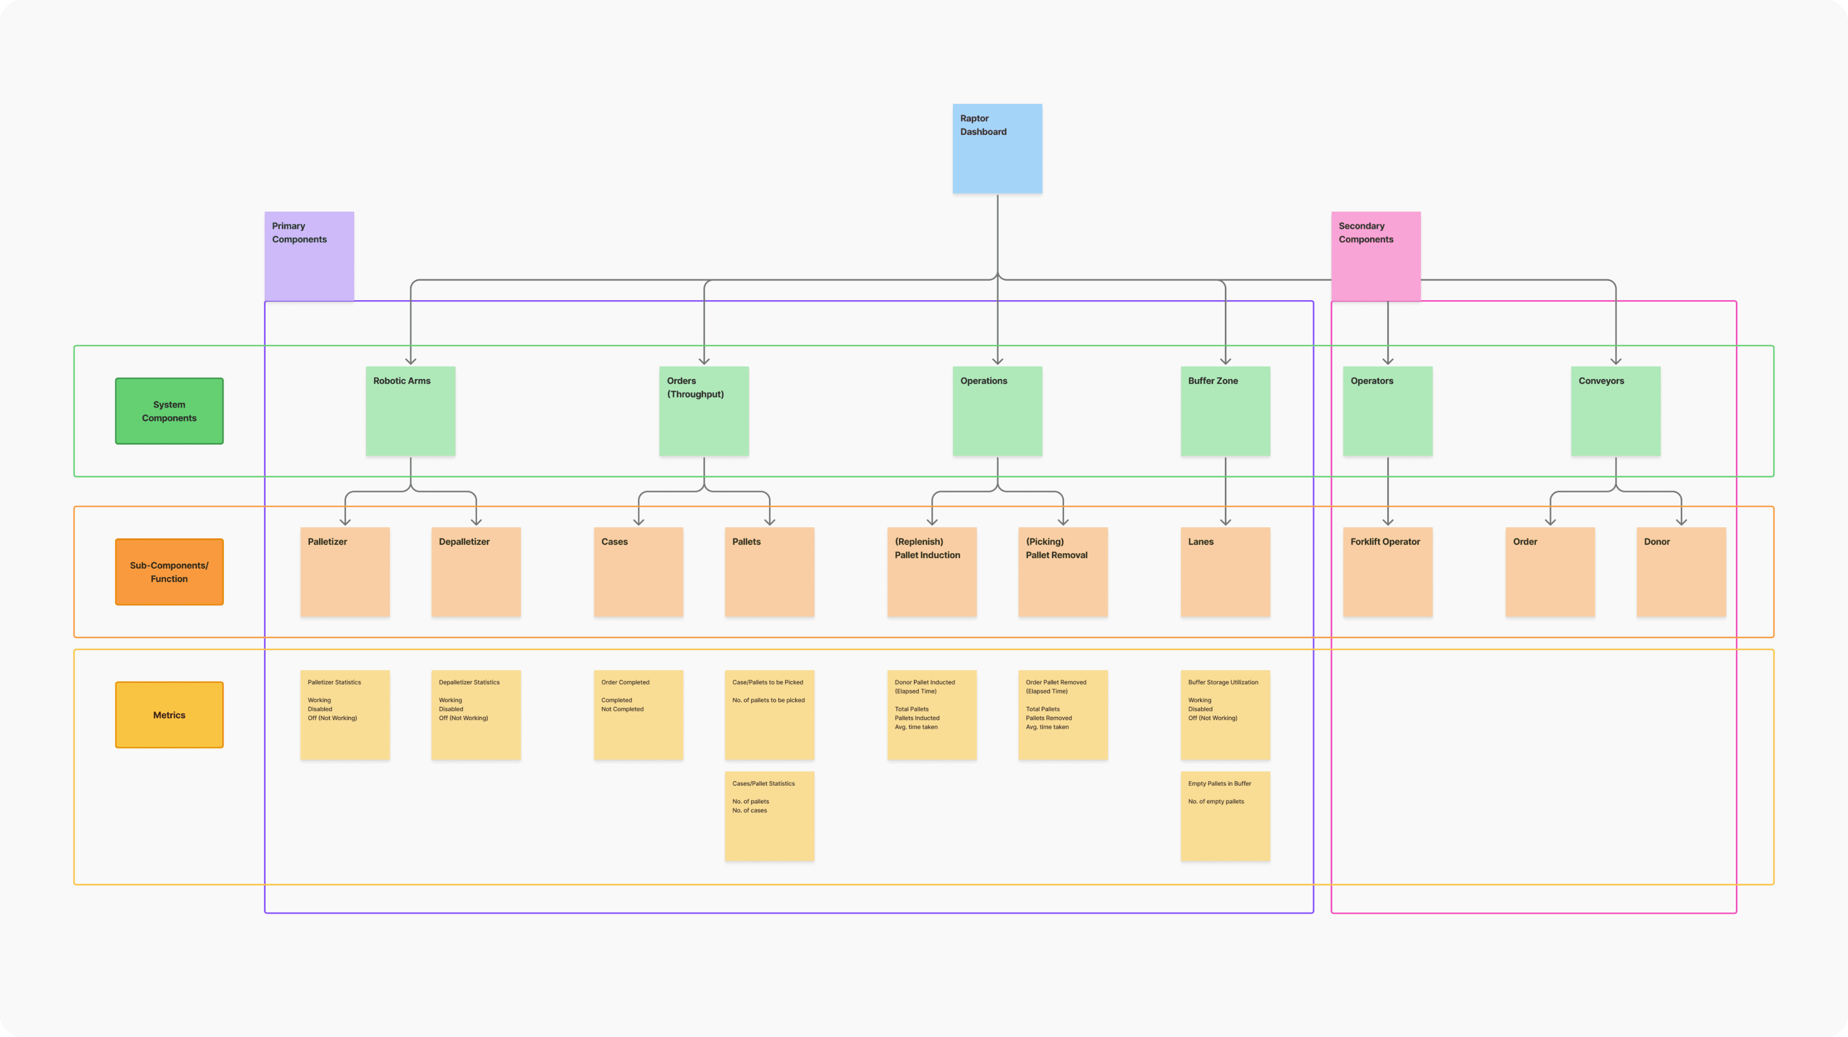Select the Depalletizer orange sticky note
The height and width of the screenshot is (1037, 1848).
point(475,571)
